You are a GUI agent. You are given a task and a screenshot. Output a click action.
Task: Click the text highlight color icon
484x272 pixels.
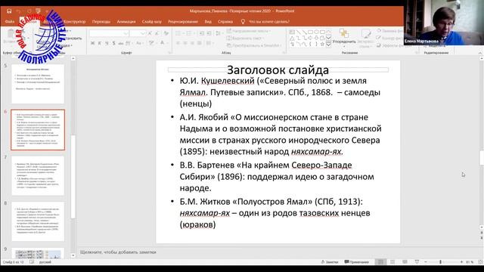point(151,43)
